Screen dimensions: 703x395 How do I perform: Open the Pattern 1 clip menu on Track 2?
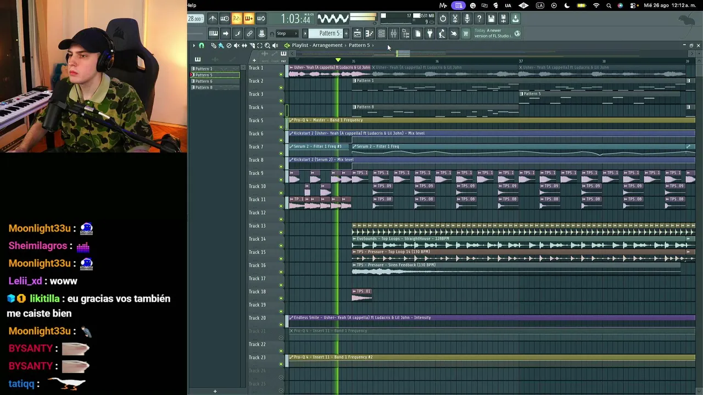[355, 81]
